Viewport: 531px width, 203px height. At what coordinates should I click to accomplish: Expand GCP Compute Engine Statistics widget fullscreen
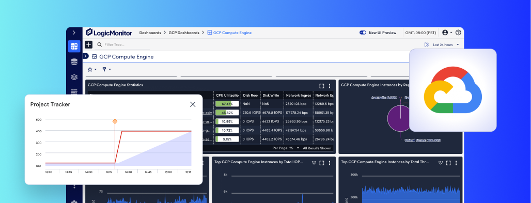322,86
